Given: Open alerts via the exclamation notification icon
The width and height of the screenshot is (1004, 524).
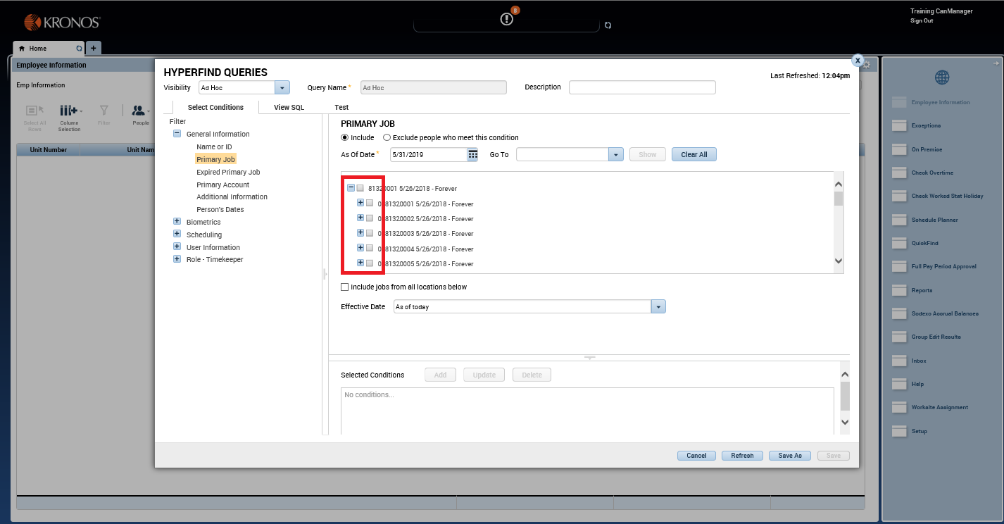Looking at the screenshot, I should point(506,19).
